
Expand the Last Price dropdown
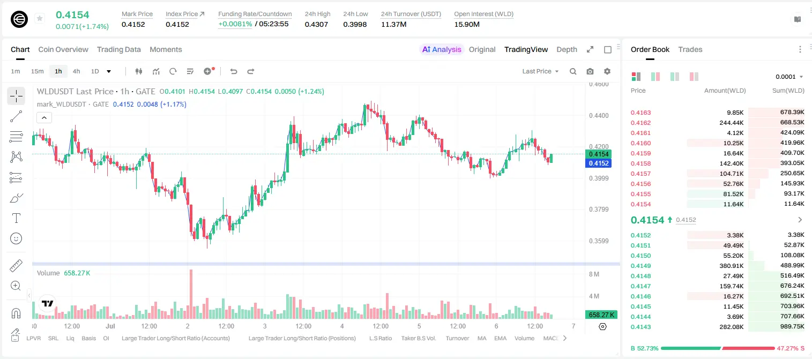[541, 71]
